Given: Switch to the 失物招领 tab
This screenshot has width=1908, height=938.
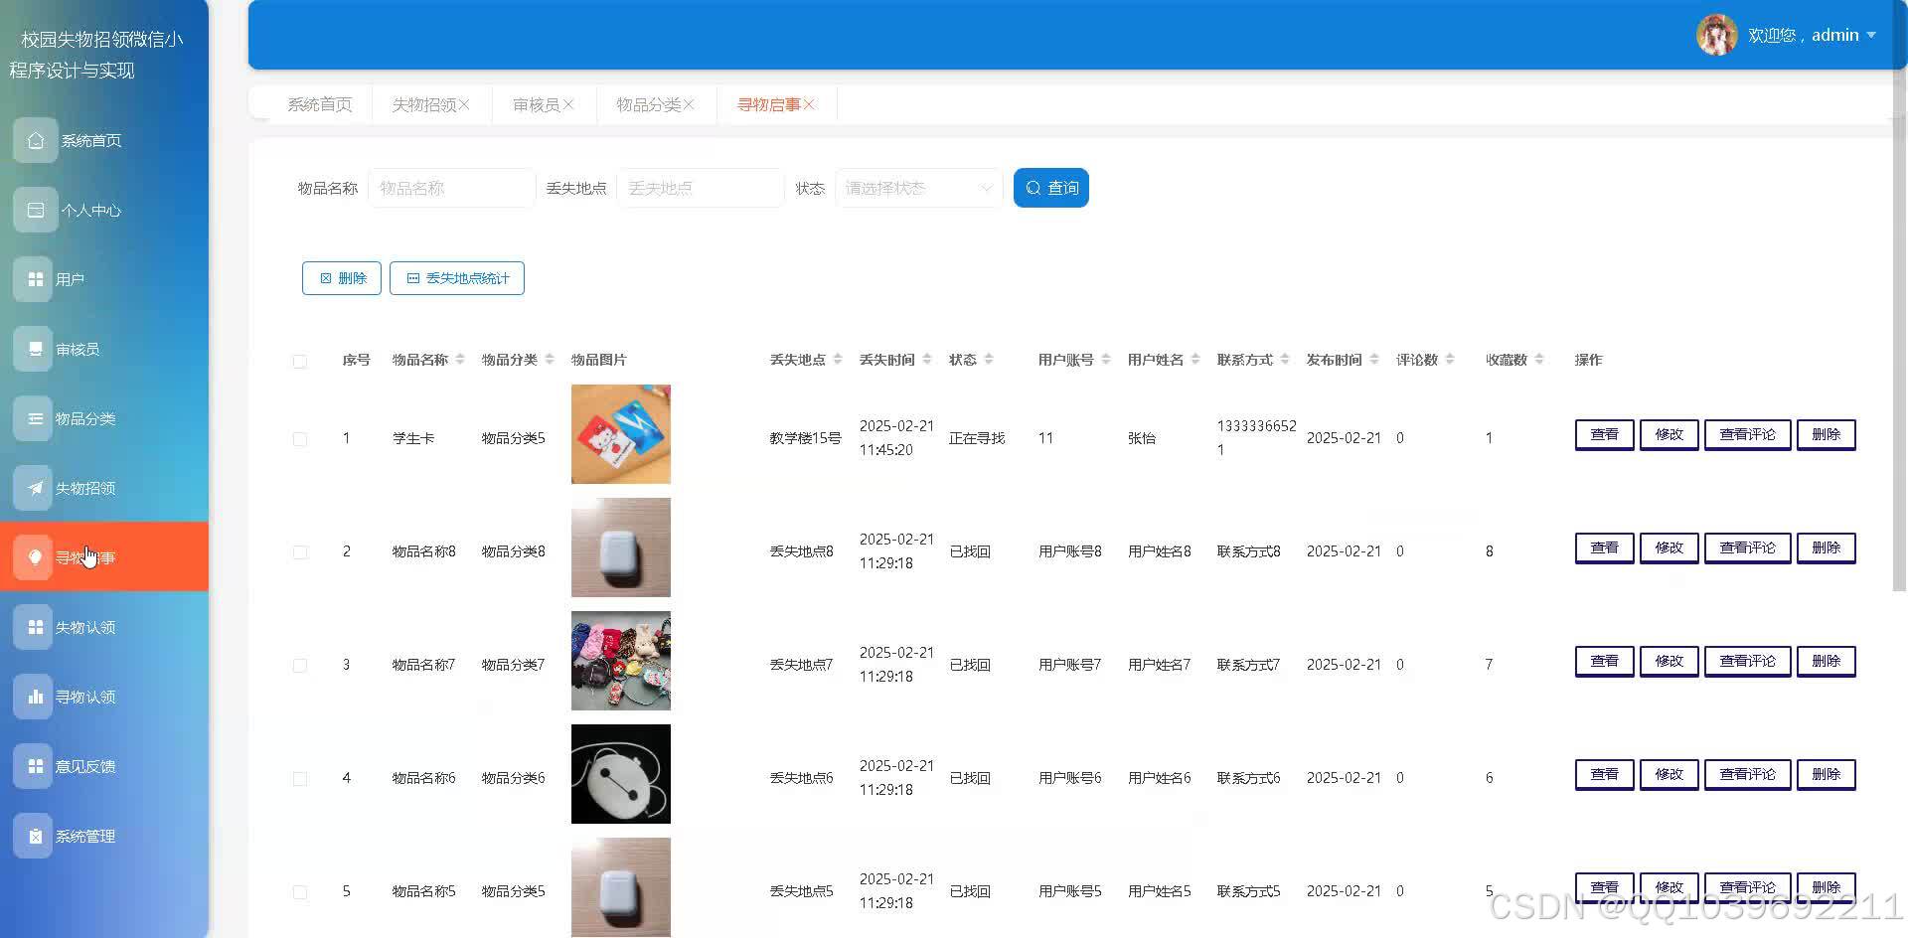Looking at the screenshot, I should [x=424, y=103].
